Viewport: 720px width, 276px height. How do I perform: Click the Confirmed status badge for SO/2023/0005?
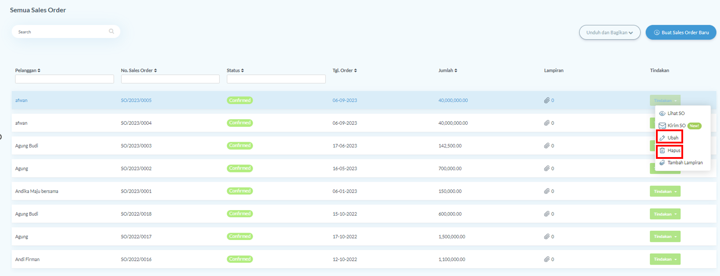point(240,100)
